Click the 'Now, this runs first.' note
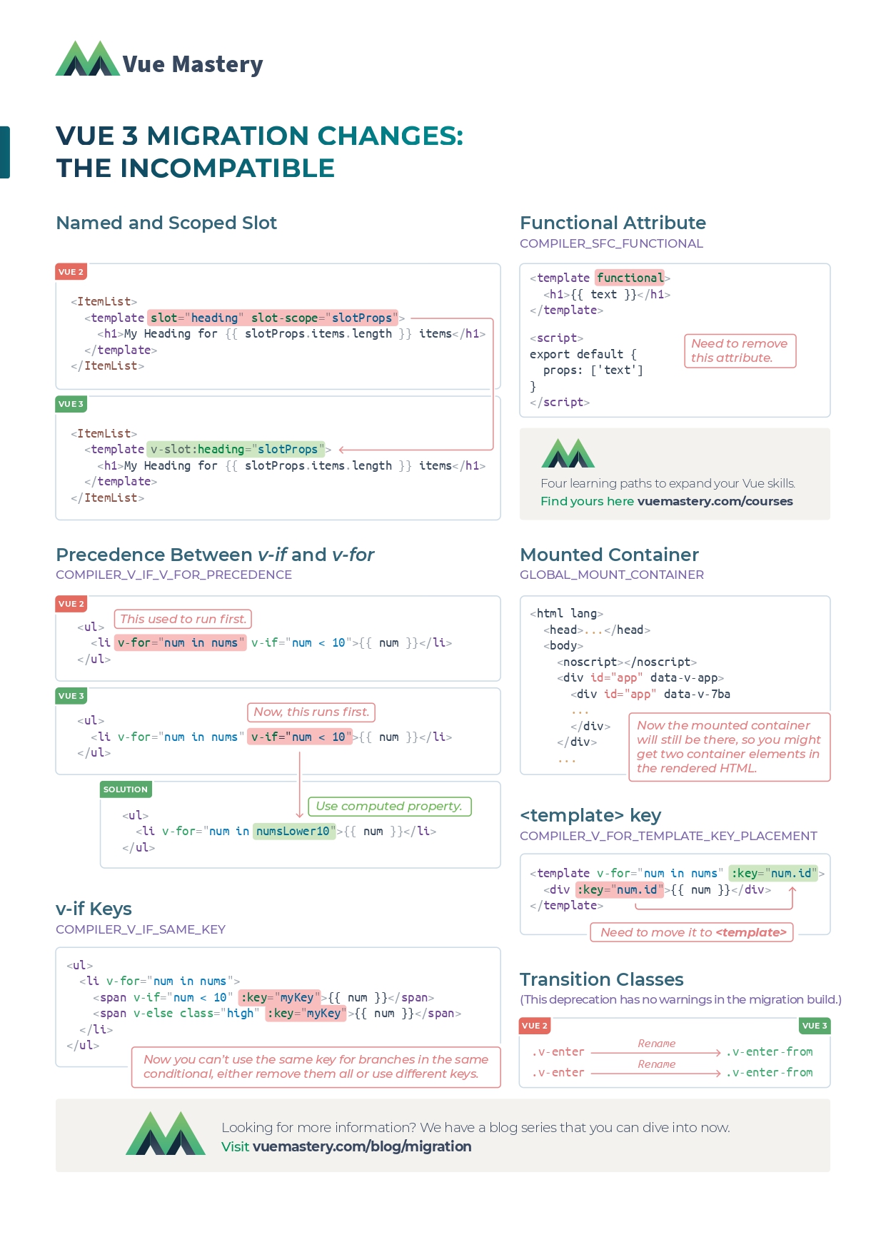The height and width of the screenshot is (1252, 886). click(x=311, y=712)
